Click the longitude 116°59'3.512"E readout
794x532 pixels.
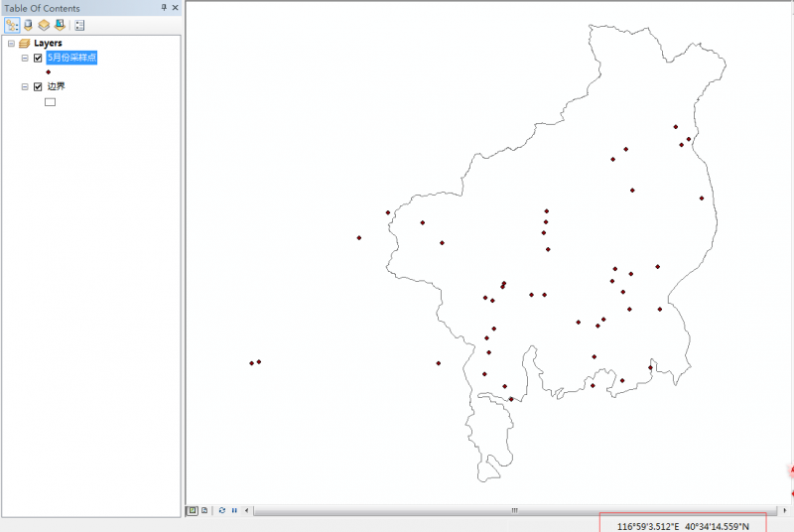(x=648, y=526)
